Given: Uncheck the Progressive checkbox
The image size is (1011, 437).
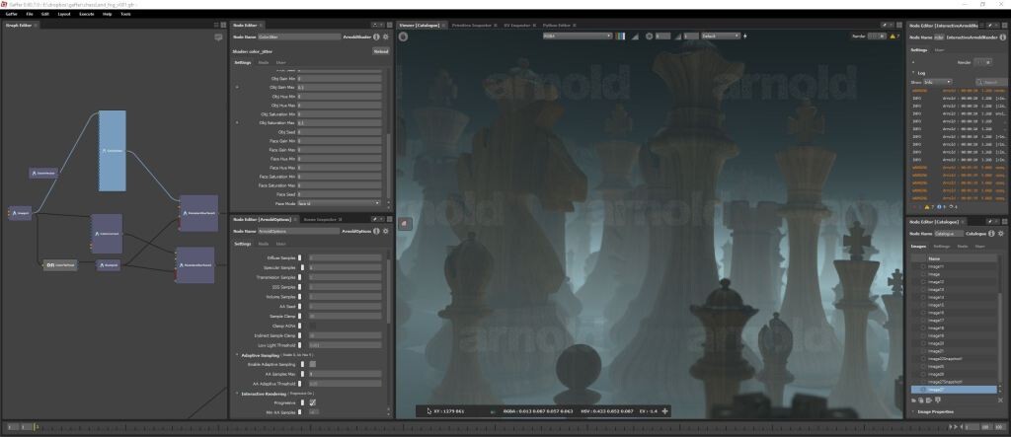Looking at the screenshot, I should point(313,402).
